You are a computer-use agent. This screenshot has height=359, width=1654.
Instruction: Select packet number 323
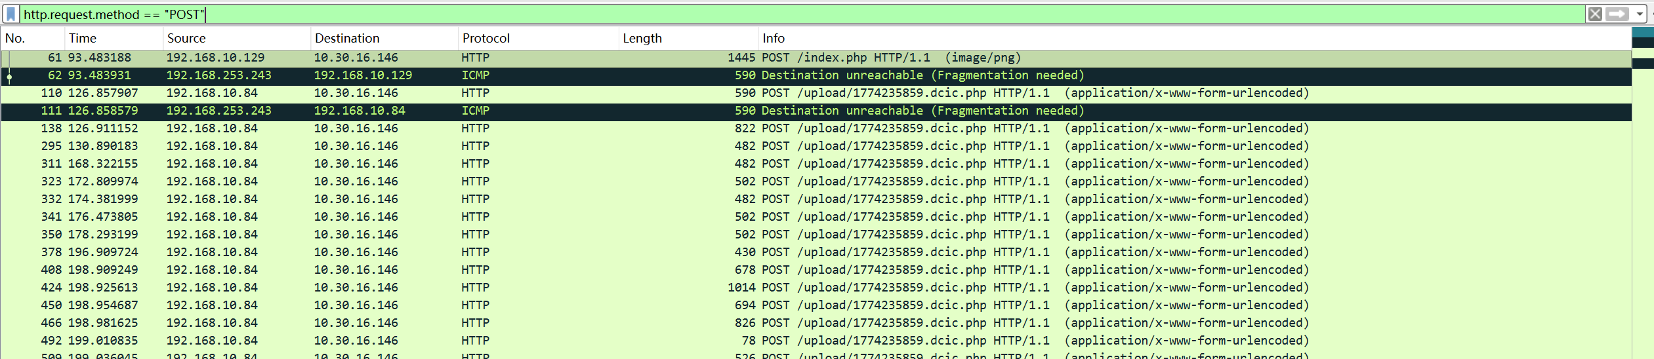[x=816, y=181]
